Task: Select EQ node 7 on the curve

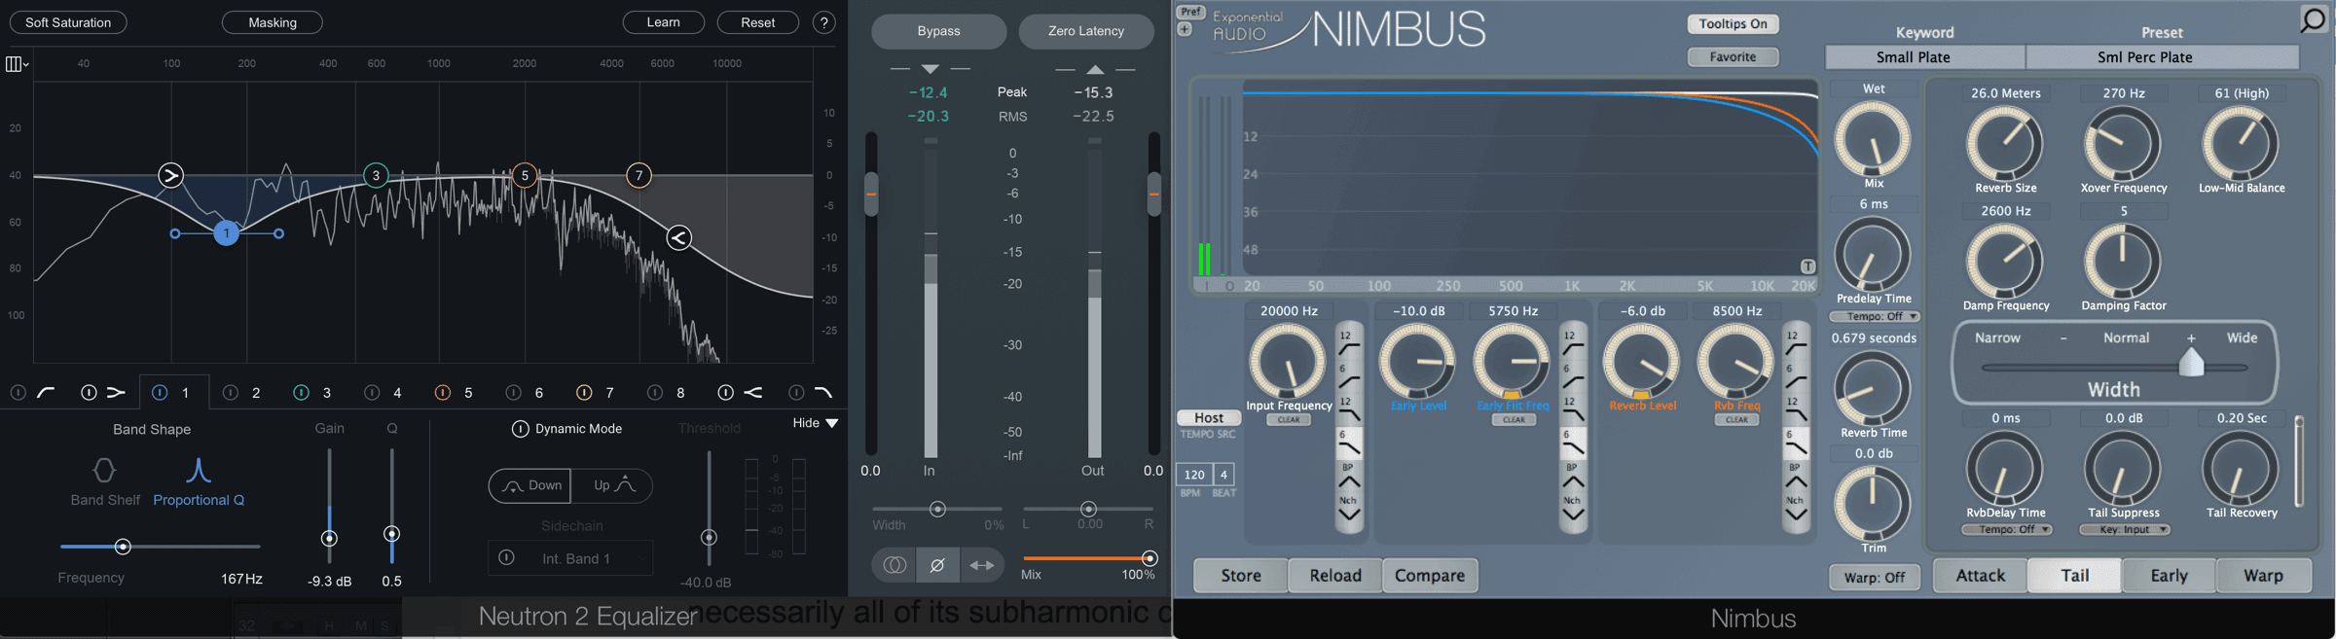Action: (639, 175)
